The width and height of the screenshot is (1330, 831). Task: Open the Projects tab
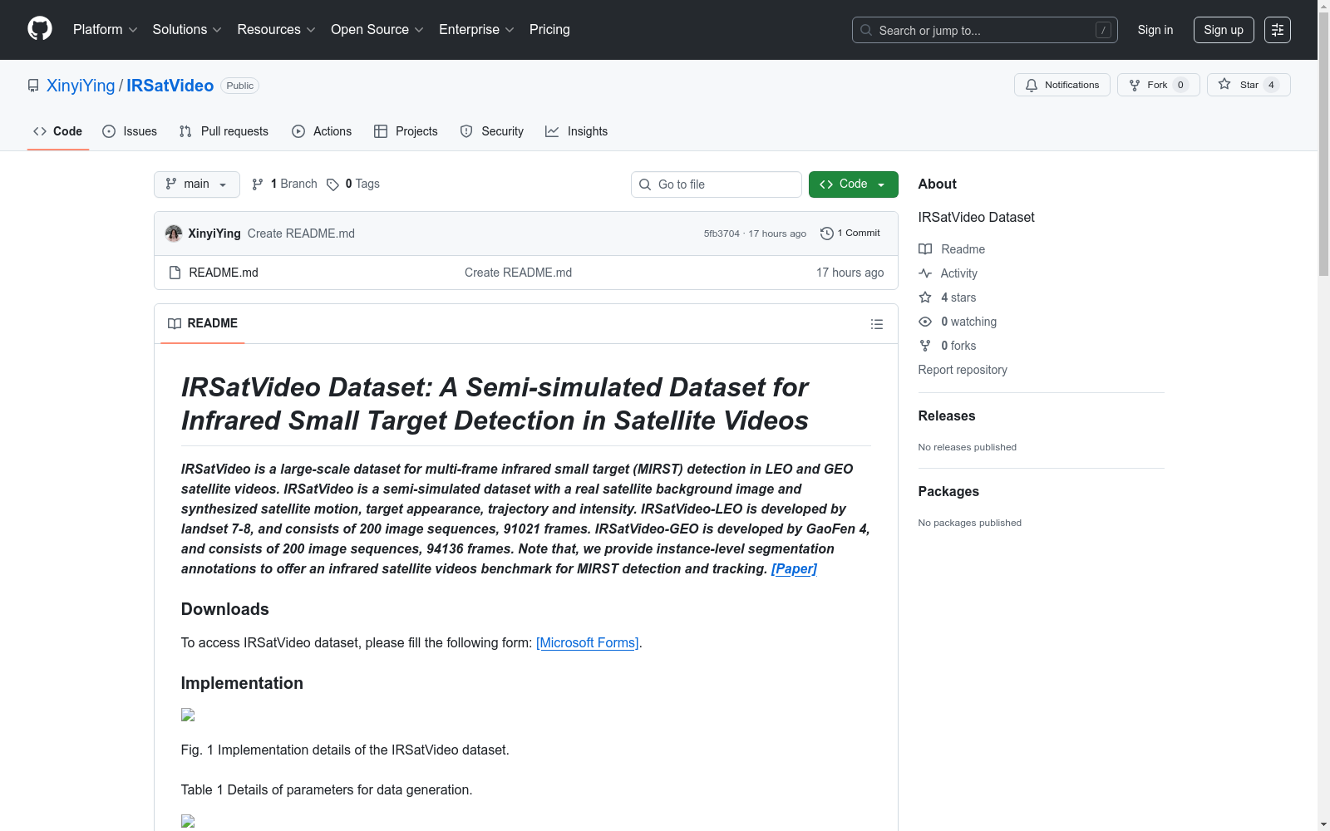(x=406, y=131)
